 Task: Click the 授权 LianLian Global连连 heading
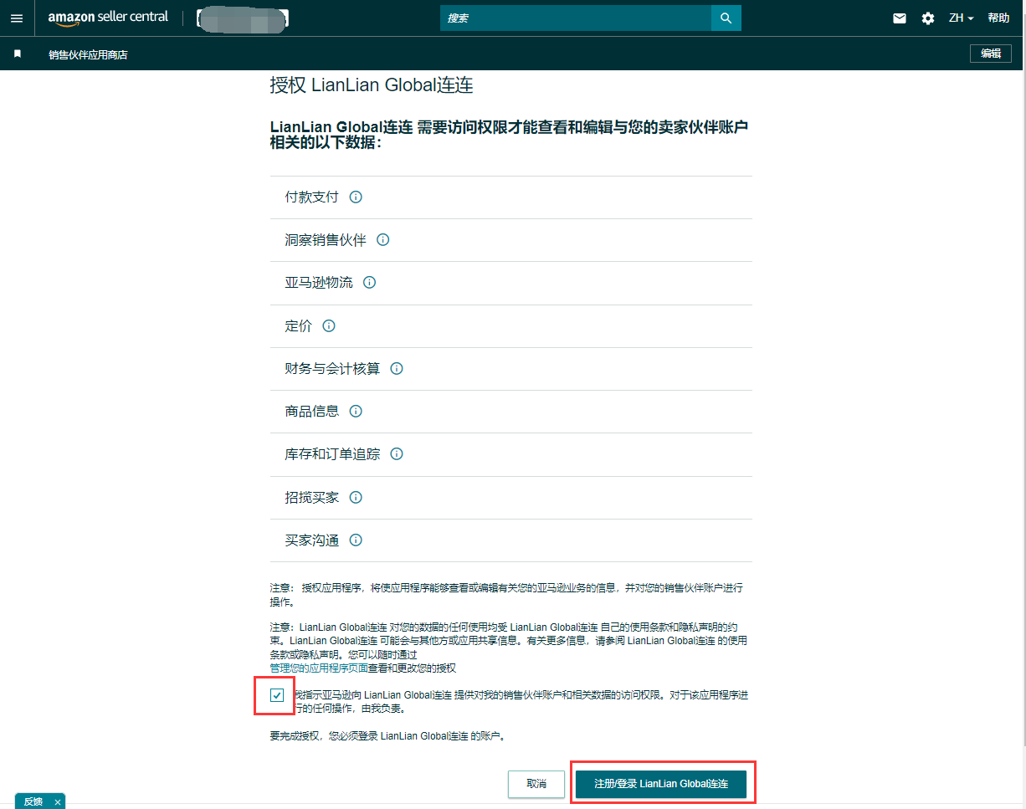(x=372, y=85)
